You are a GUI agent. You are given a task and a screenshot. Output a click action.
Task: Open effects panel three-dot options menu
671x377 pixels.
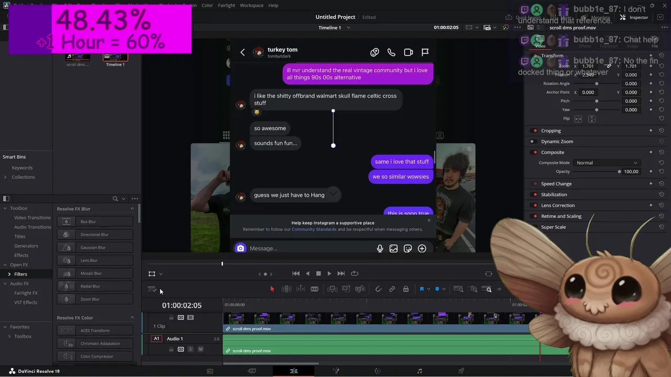[135, 198]
